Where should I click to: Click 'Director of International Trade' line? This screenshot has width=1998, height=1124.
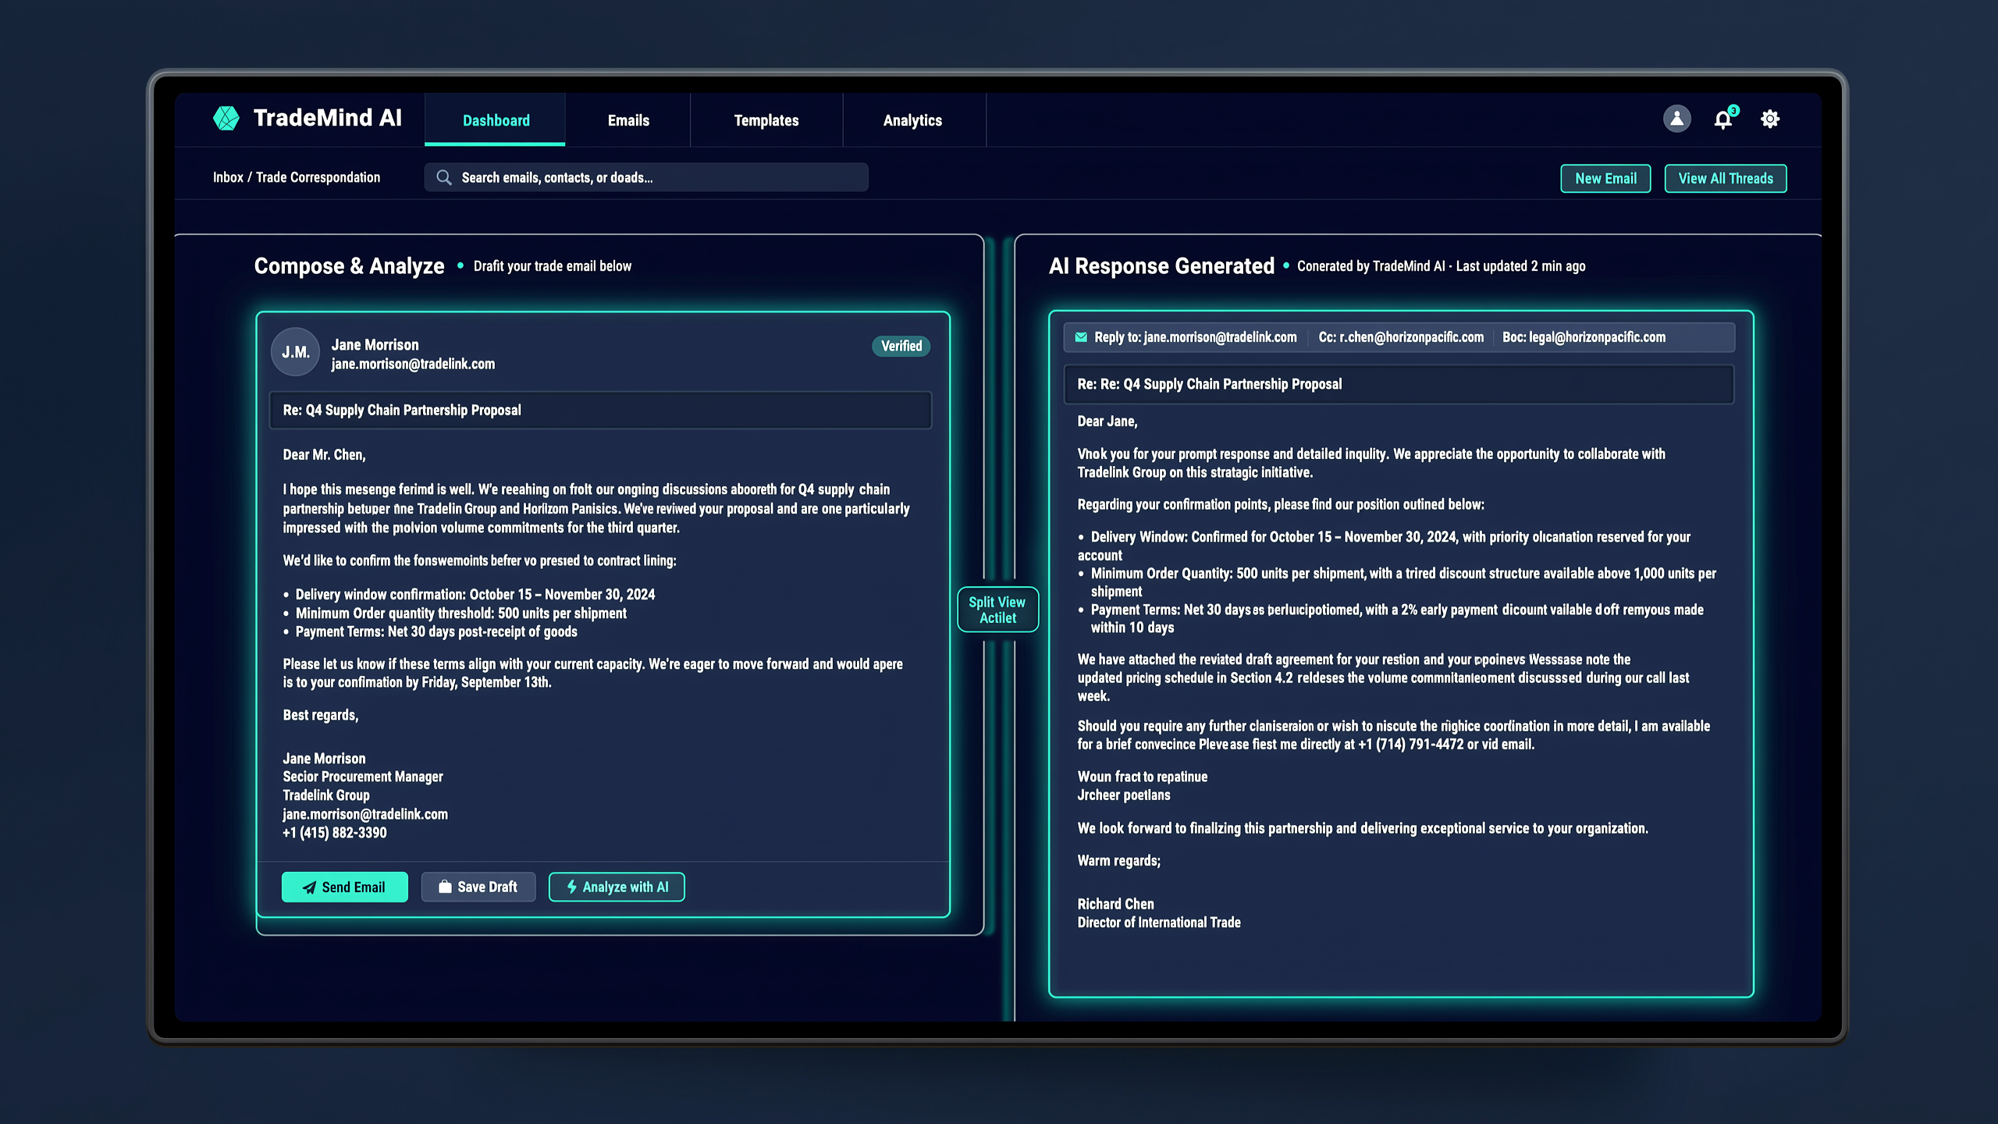coord(1159,922)
